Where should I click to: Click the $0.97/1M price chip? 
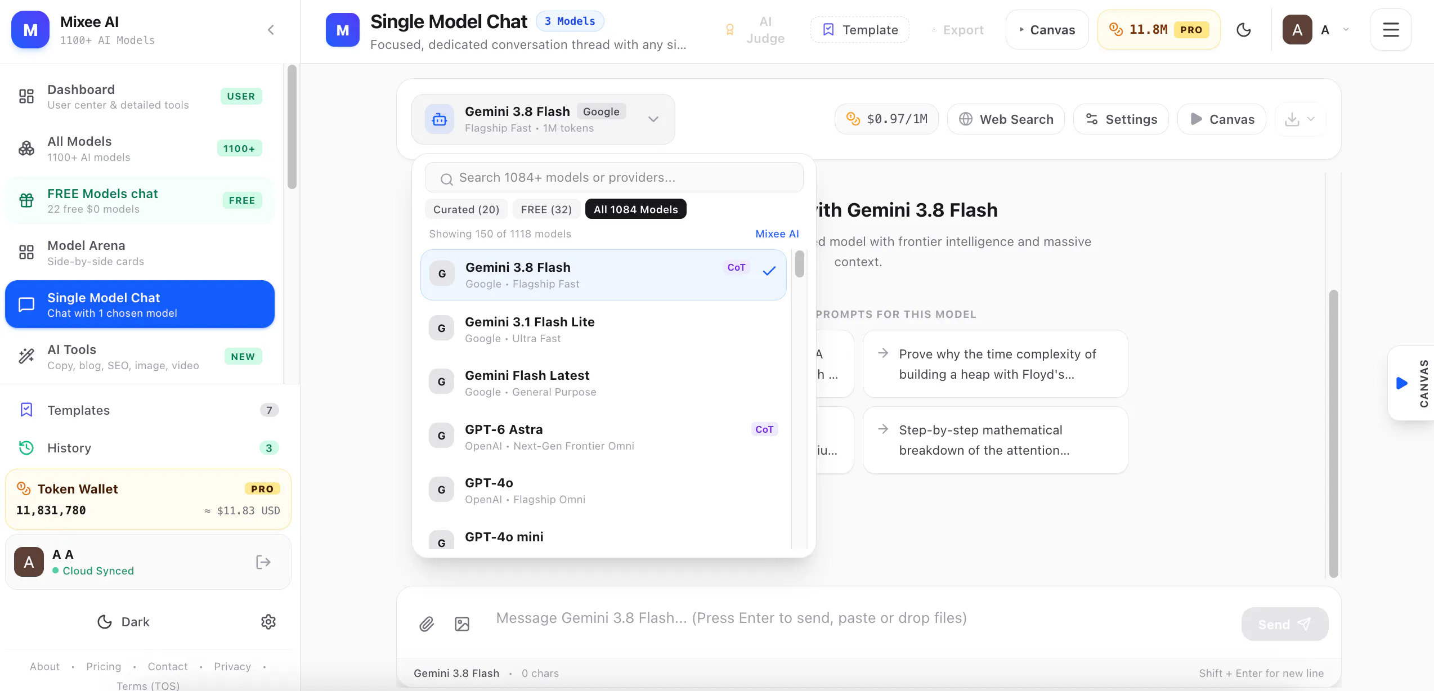coord(886,119)
